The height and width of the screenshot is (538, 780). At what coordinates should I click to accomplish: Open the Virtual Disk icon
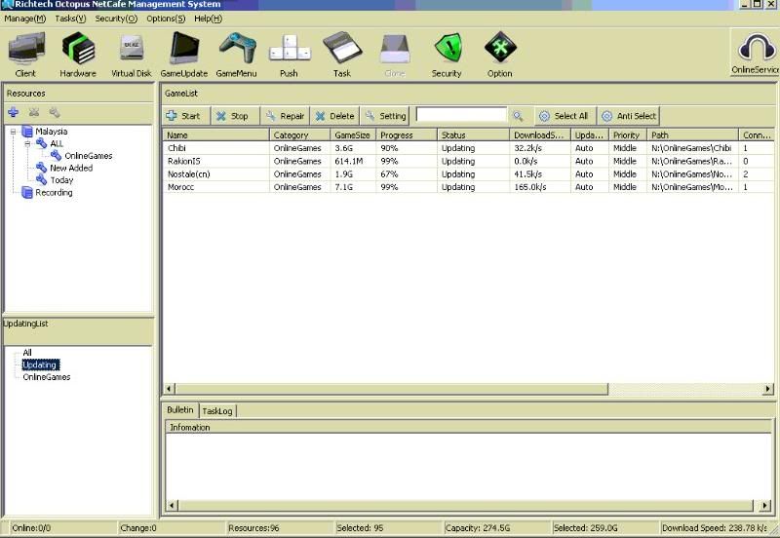(x=131, y=49)
